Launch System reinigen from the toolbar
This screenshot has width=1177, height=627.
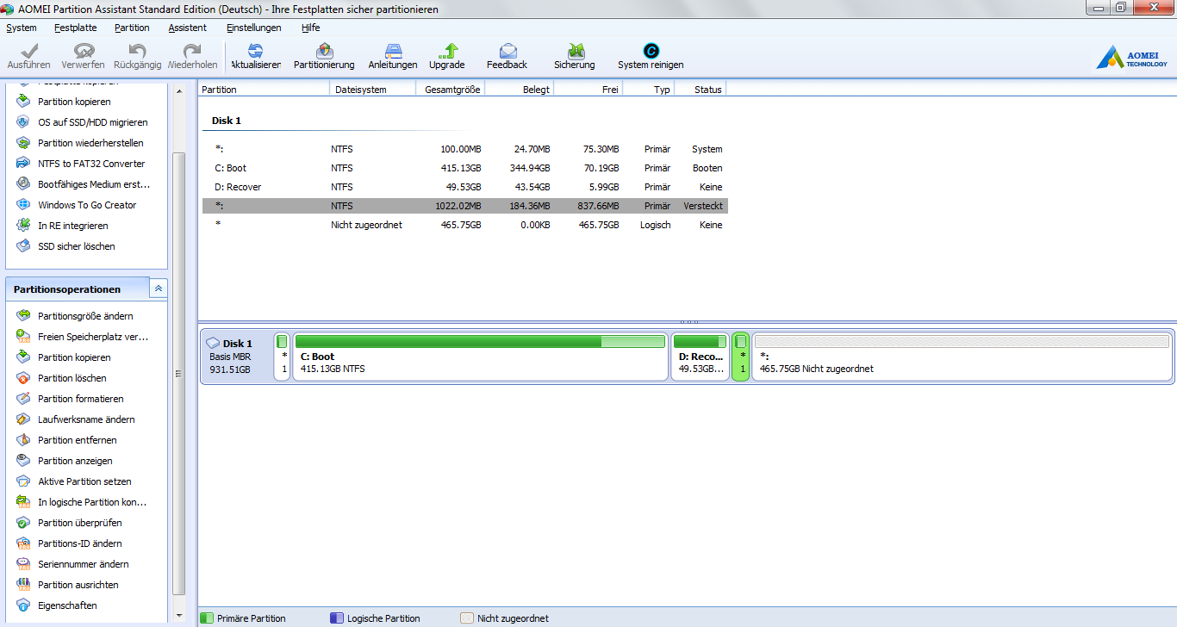point(651,52)
